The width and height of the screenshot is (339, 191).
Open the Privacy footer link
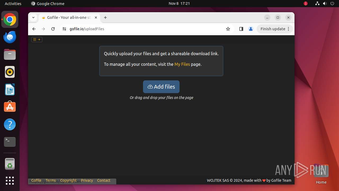coord(87,180)
